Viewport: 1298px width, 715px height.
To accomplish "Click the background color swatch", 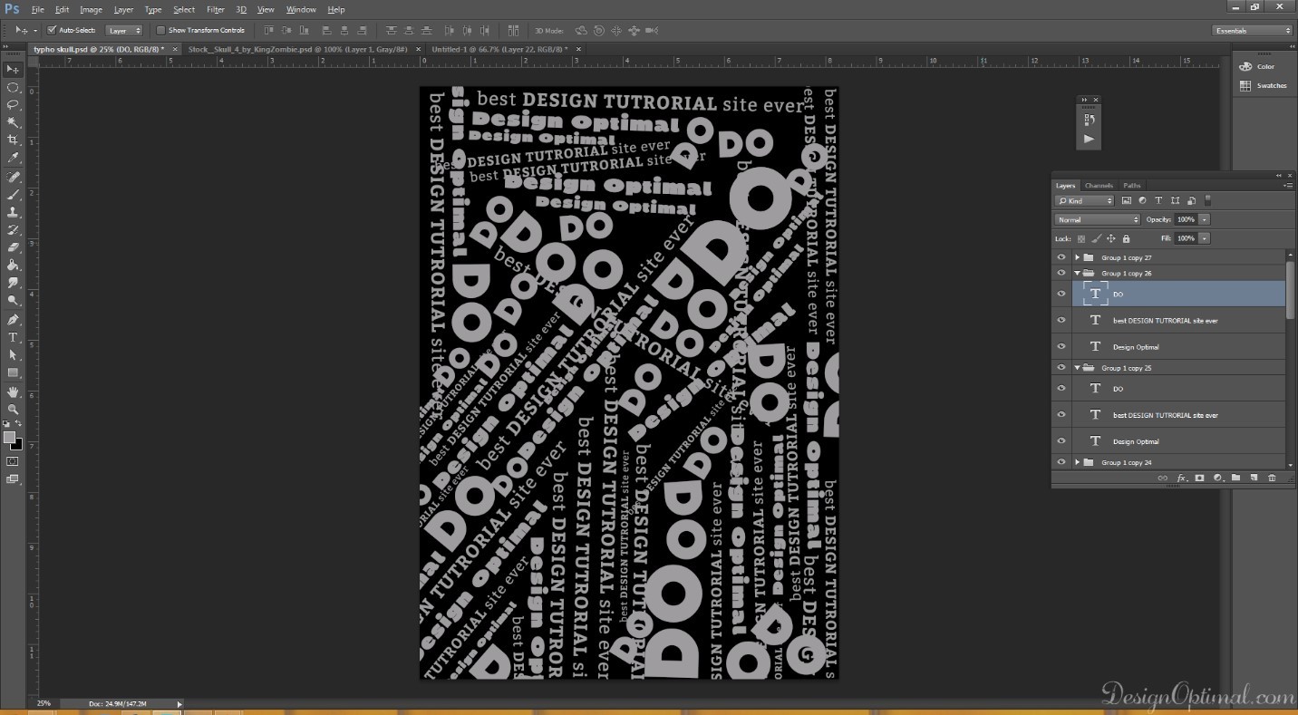I will tap(16, 444).
